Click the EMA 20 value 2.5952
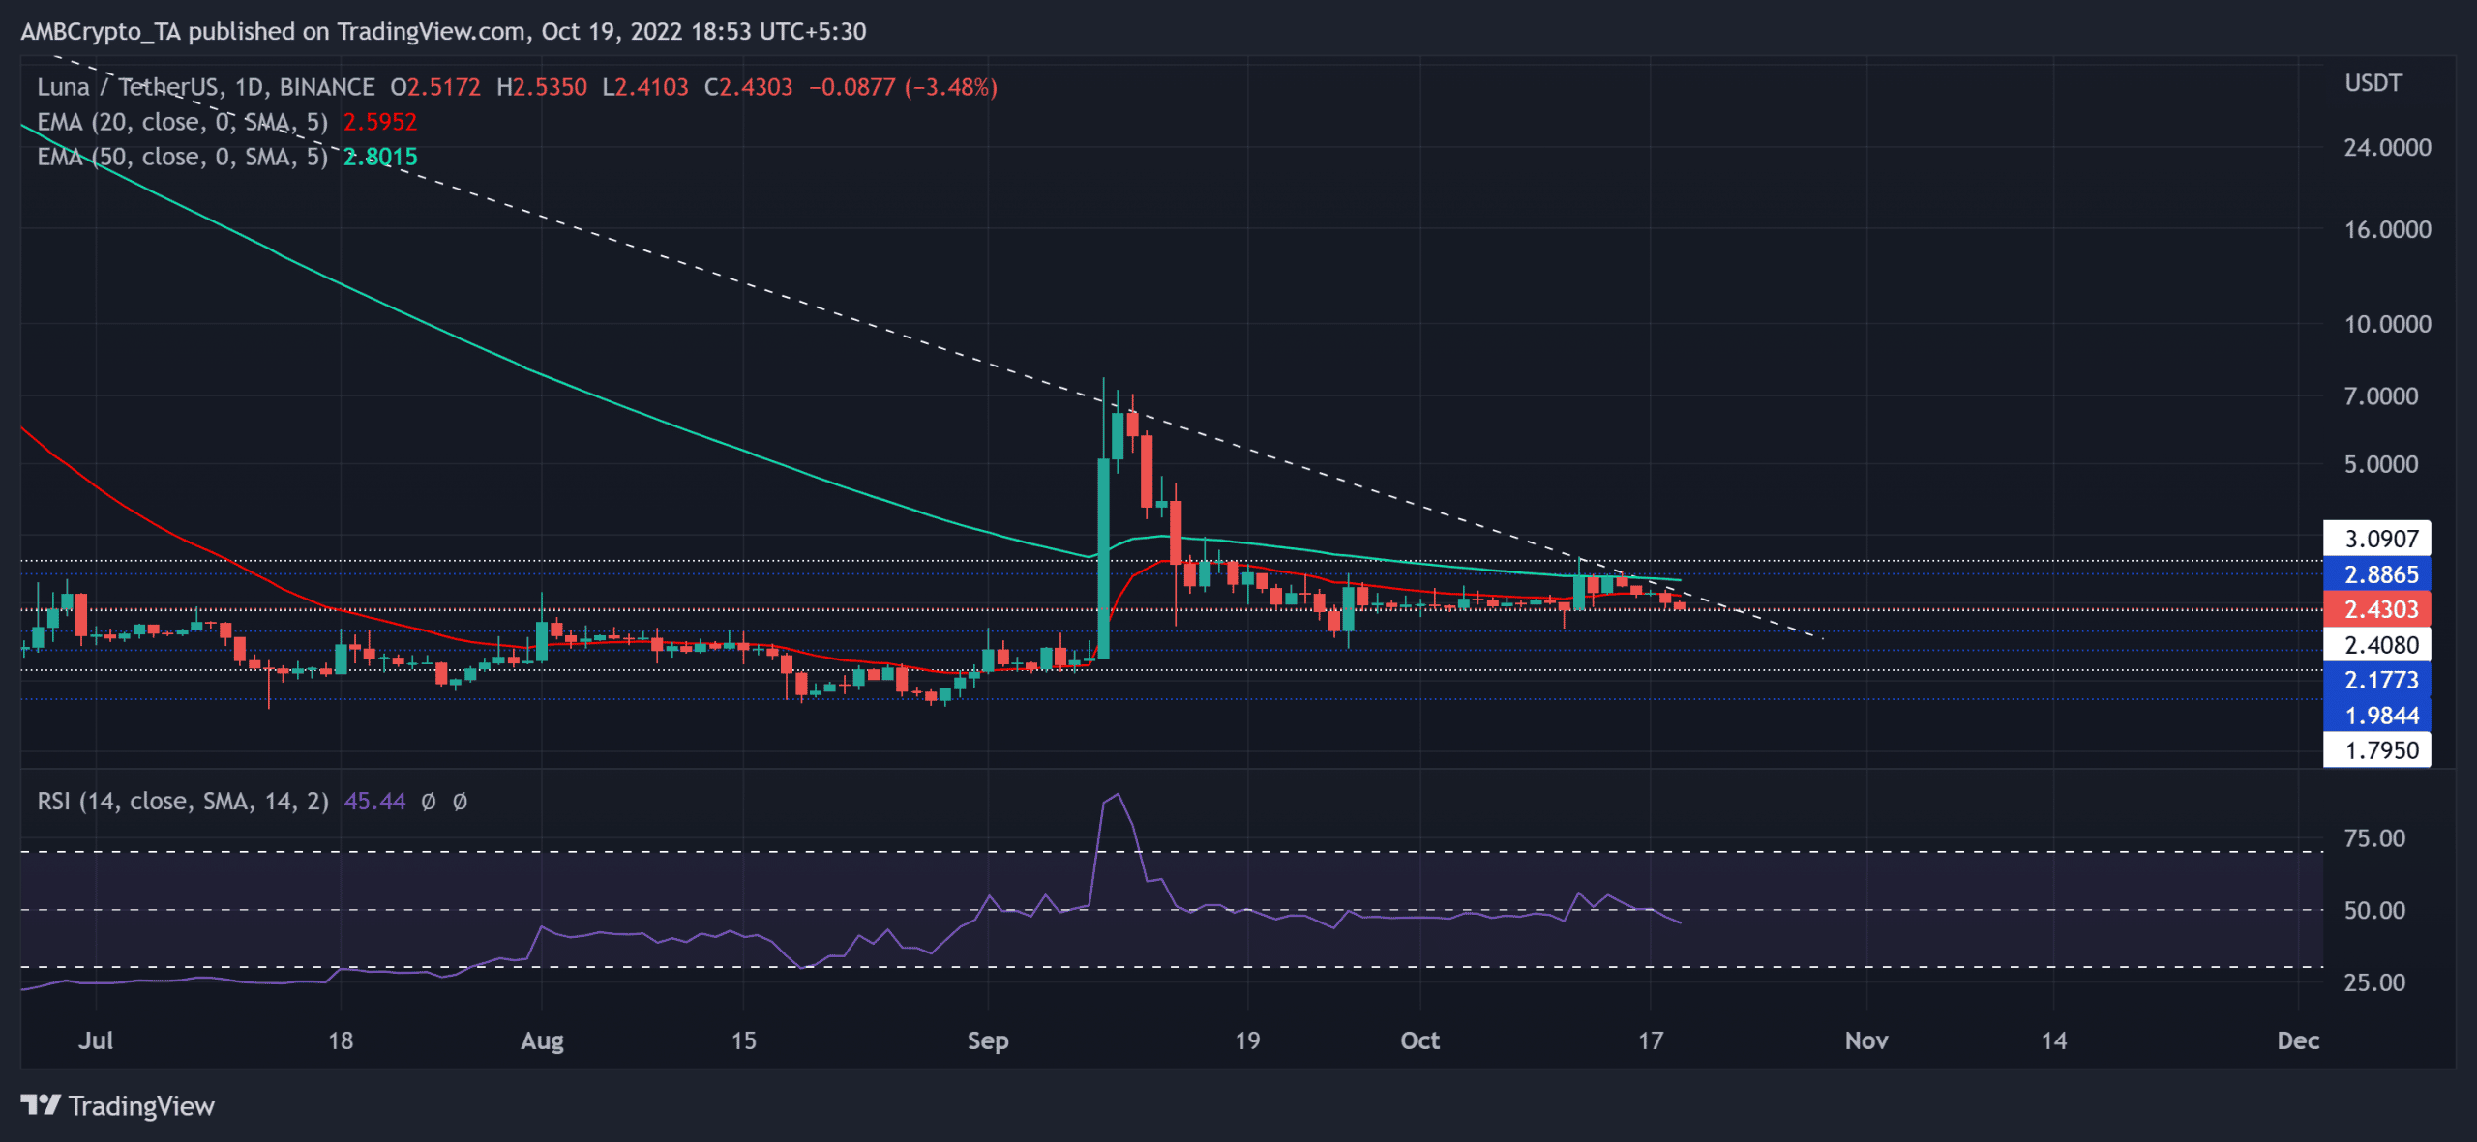Viewport: 2477px width, 1142px height. [380, 122]
